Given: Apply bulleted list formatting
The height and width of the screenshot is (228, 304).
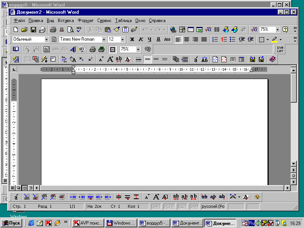Looking at the screenshot, I should click(x=233, y=40).
